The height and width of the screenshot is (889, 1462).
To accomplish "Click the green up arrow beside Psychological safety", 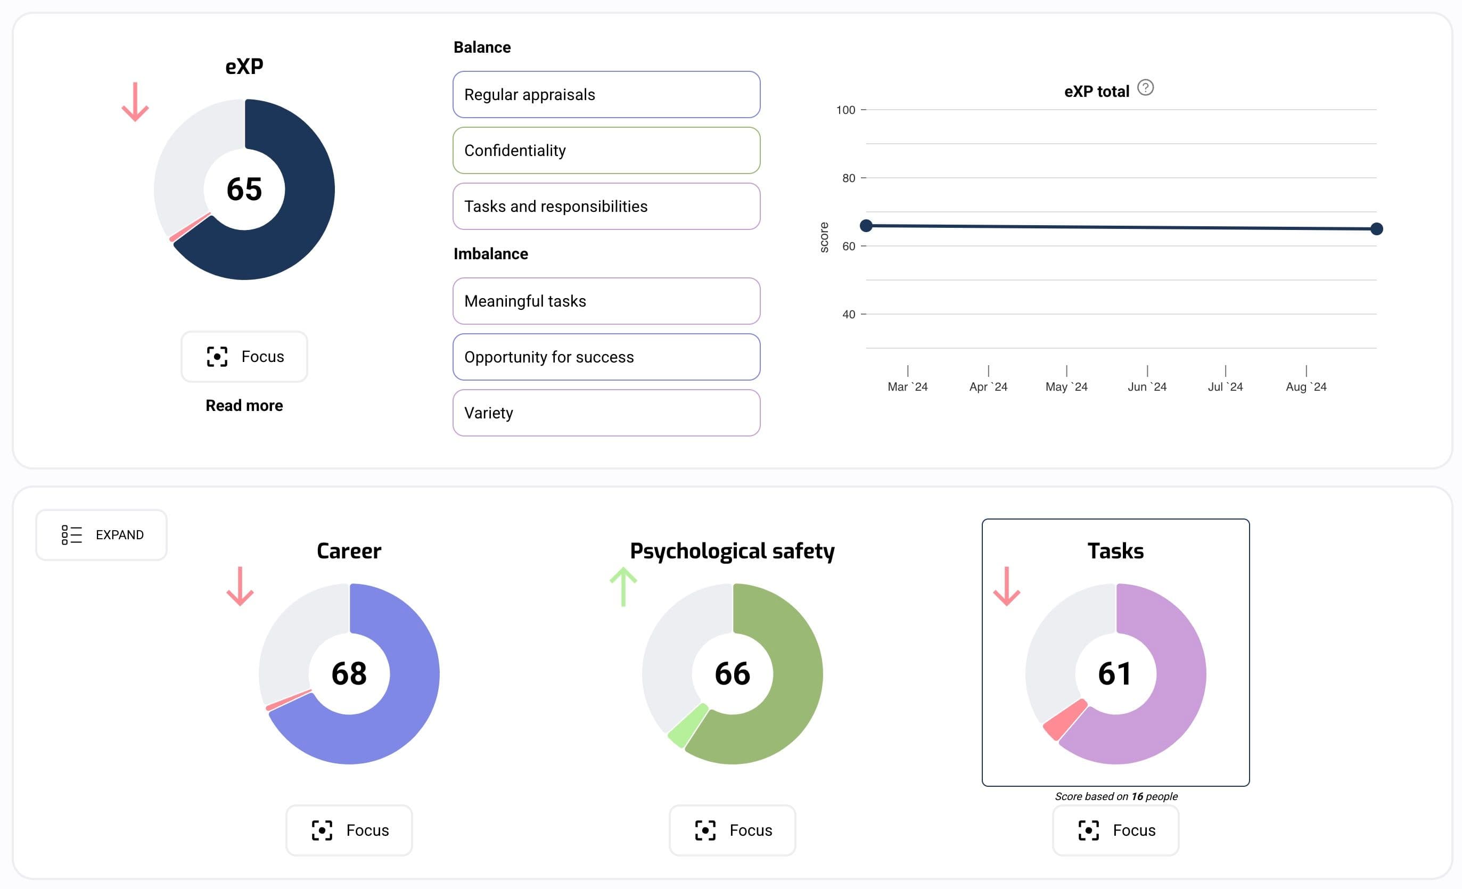I will (623, 586).
